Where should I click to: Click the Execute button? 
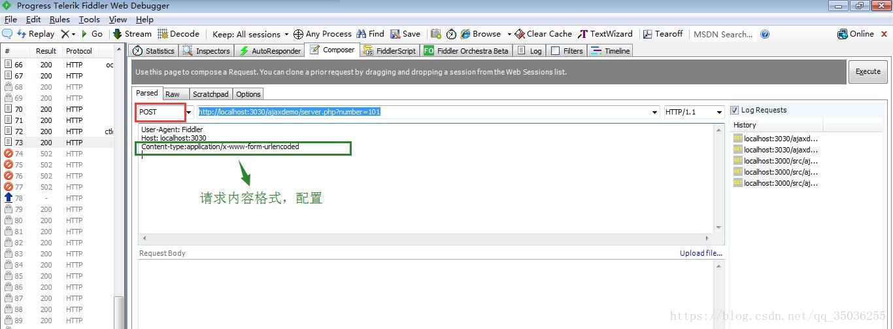point(868,72)
